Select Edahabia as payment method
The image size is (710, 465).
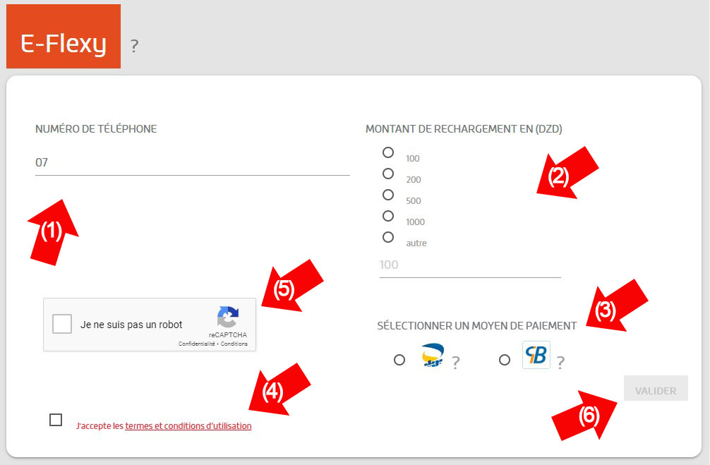point(399,359)
